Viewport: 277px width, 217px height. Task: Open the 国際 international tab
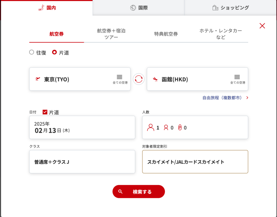(x=138, y=8)
